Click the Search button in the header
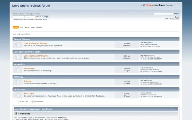The width and height of the screenshot is (192, 120). tap(176, 13)
